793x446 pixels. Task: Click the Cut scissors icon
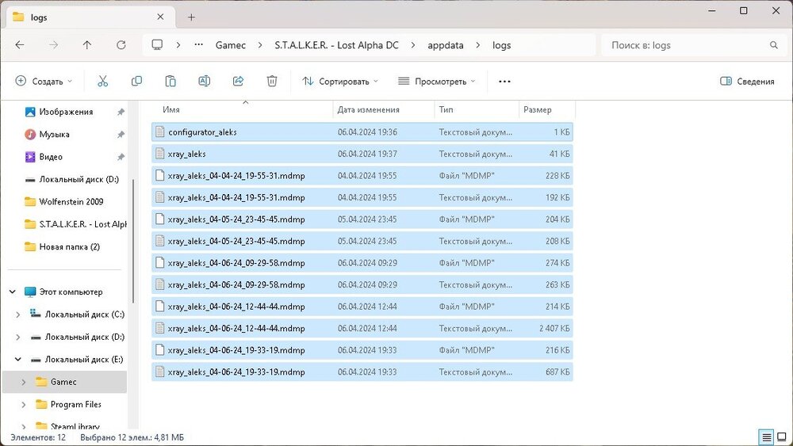click(102, 81)
